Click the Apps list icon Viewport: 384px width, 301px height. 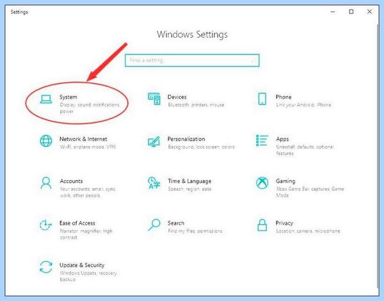coord(262,141)
